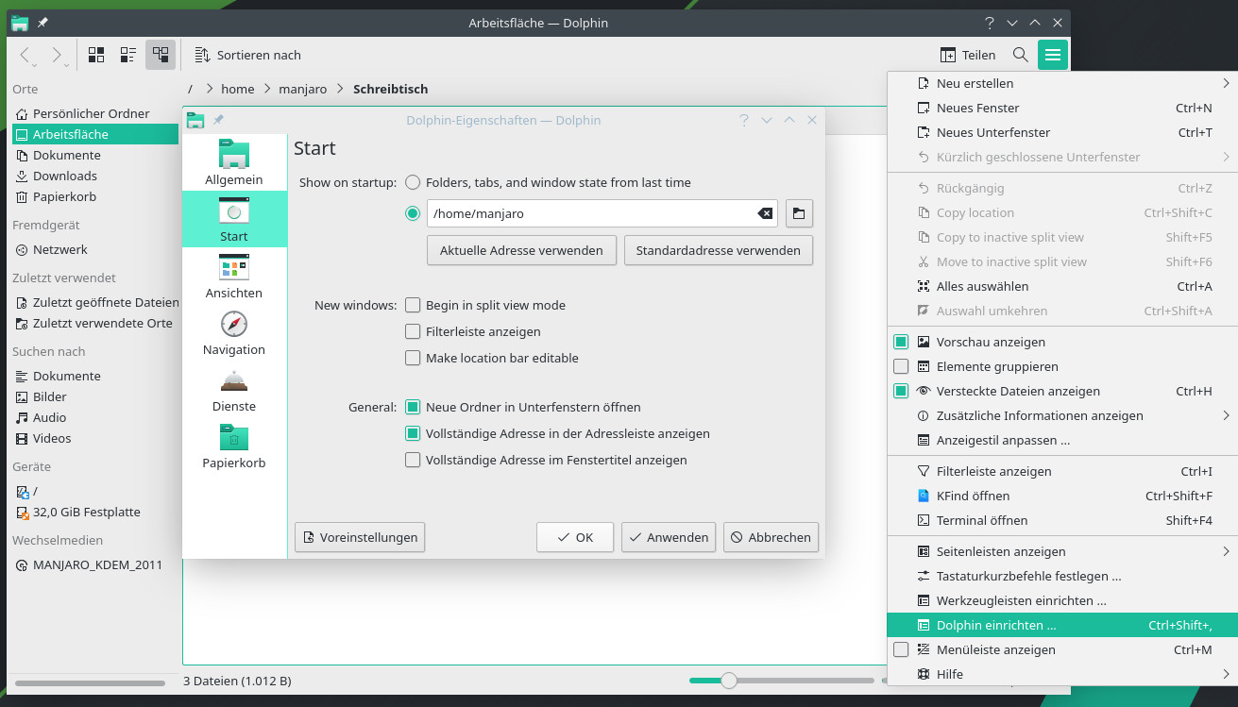Select startup option restoring last window state
Viewport: 1238px width, 707px height.
(x=413, y=182)
